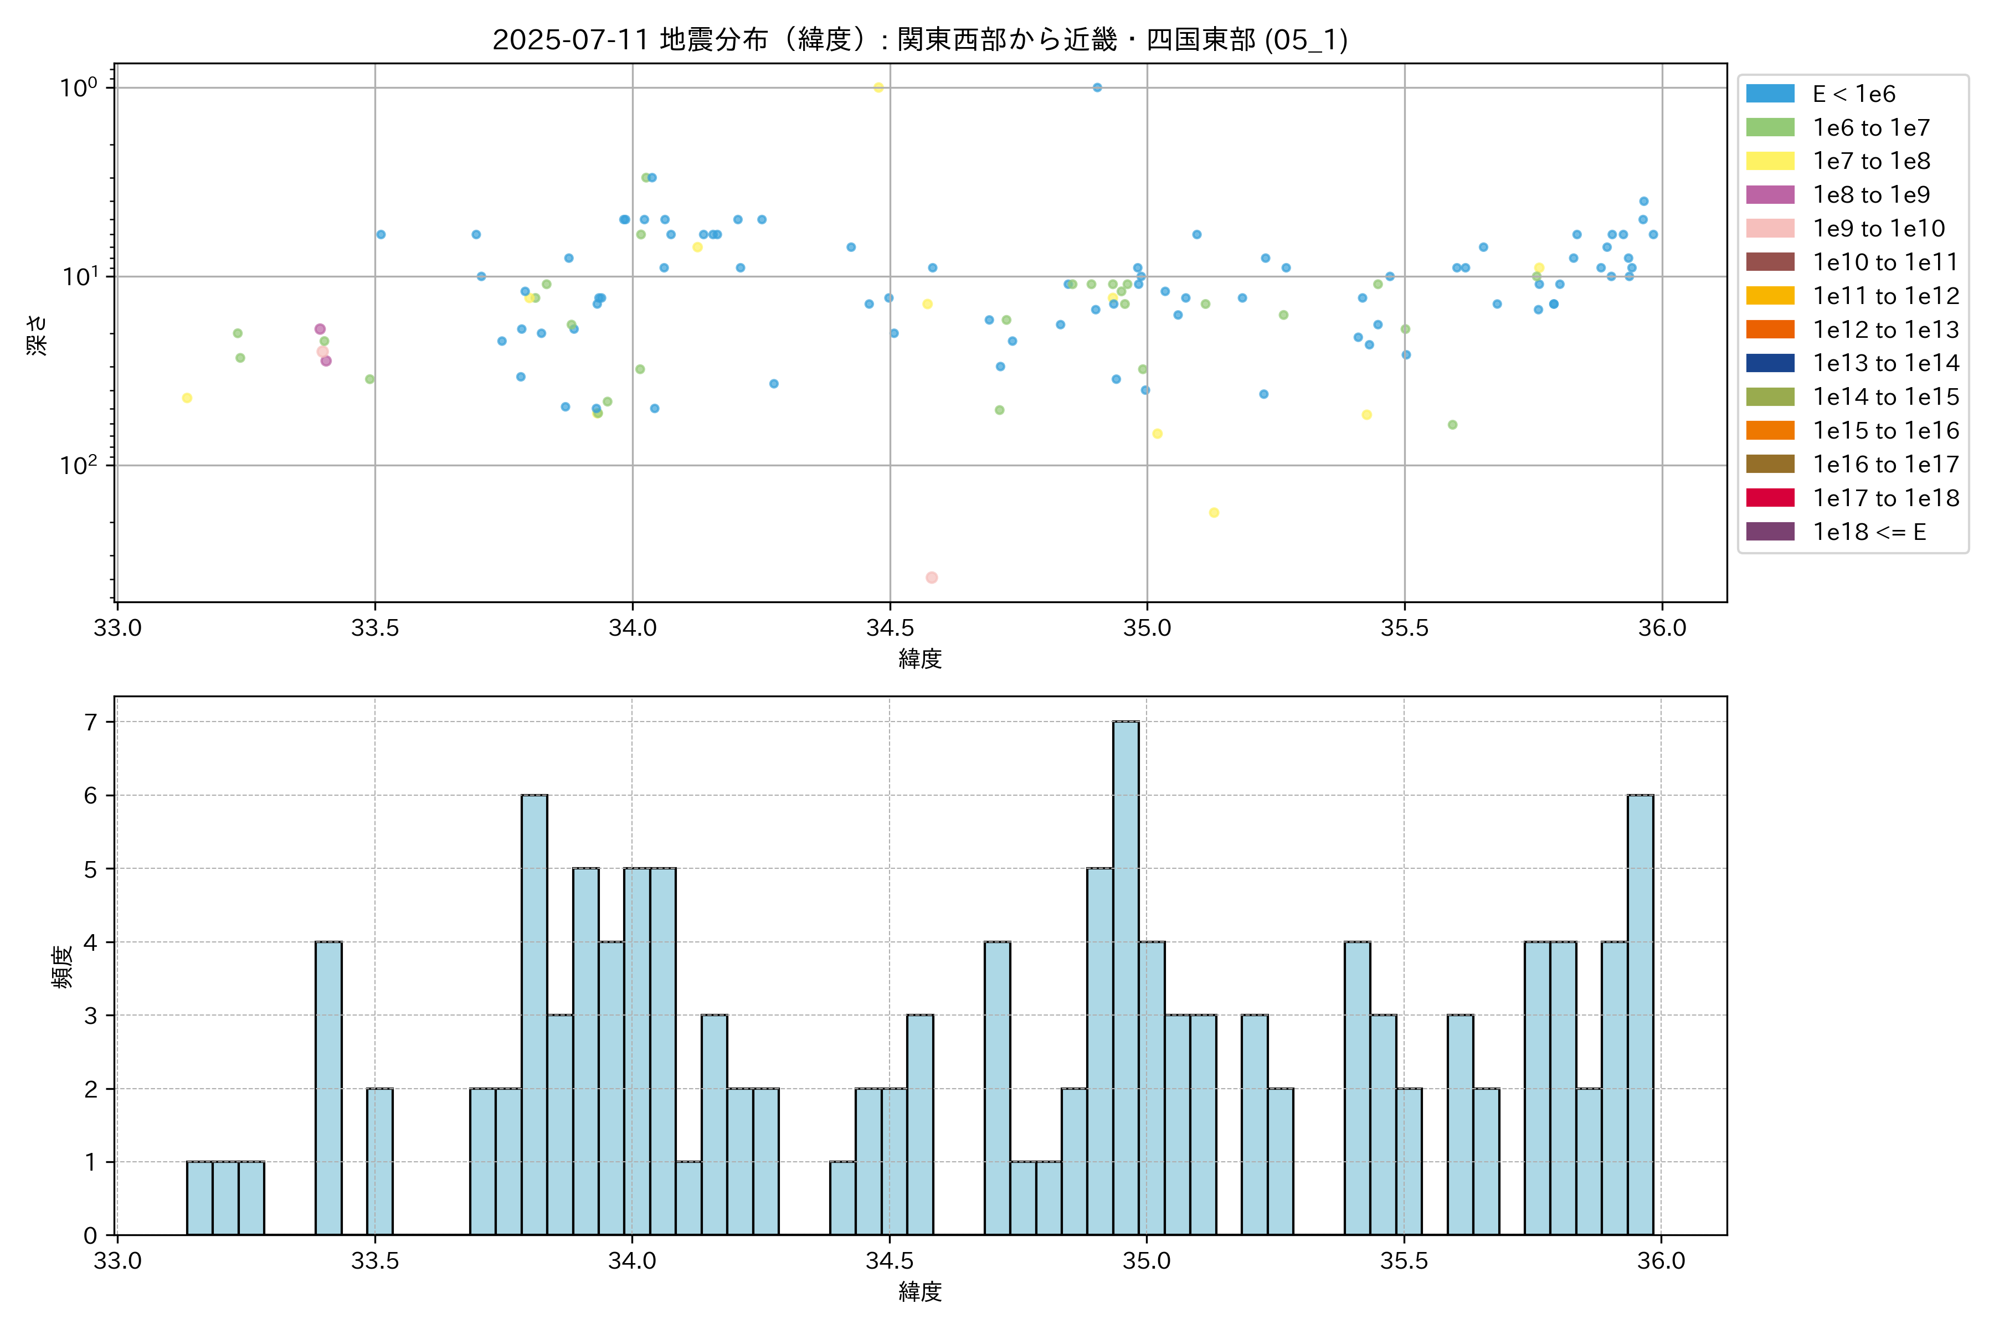Click the pink 1e9 to 1e10 swatch
This screenshot has height=1329, width=1994.
[1769, 229]
